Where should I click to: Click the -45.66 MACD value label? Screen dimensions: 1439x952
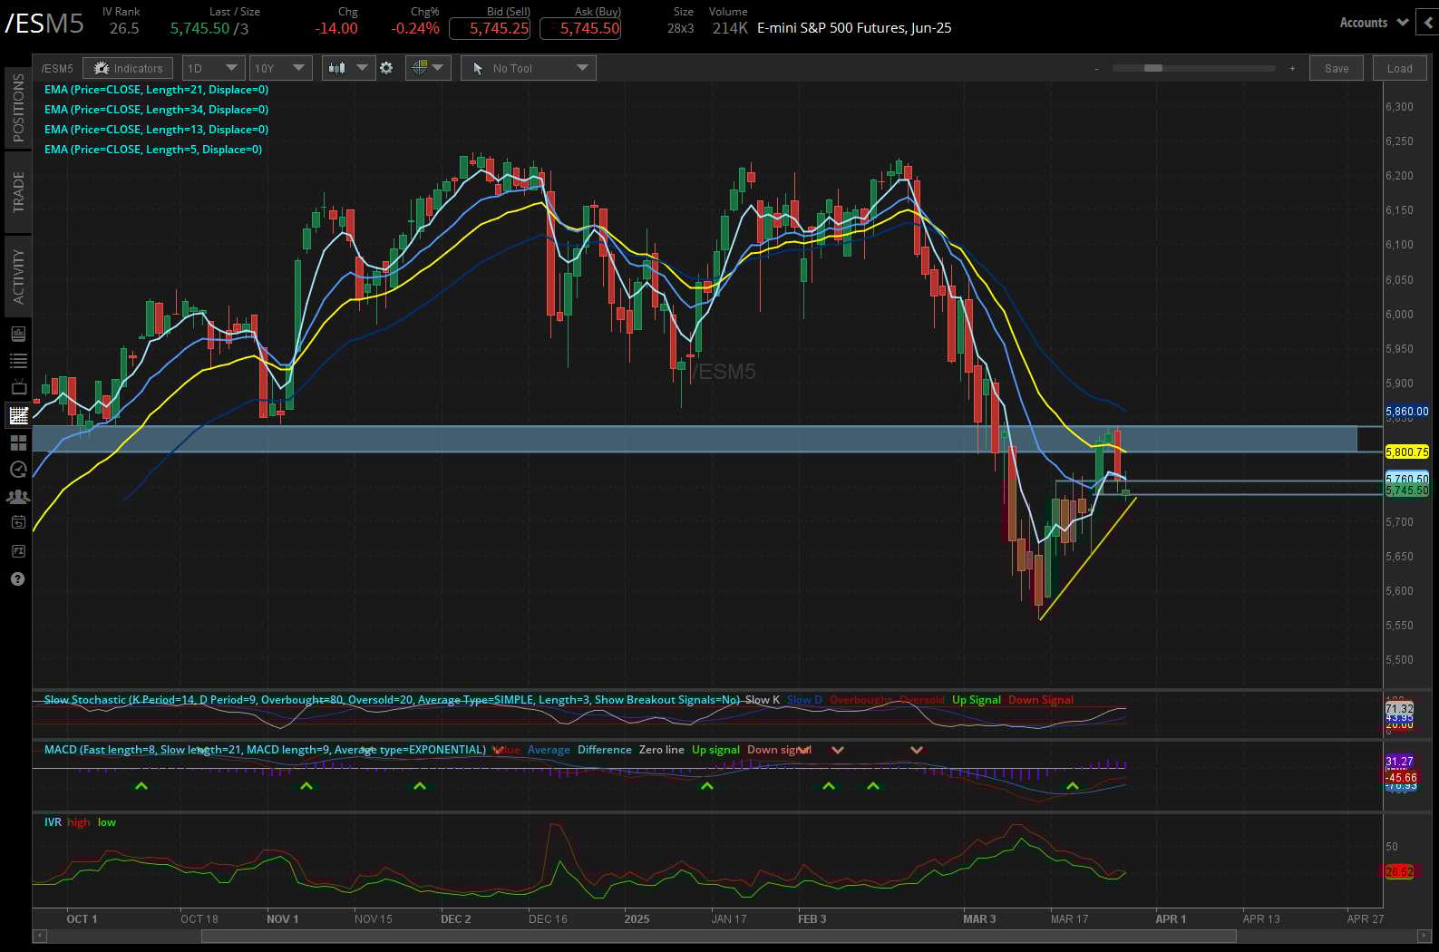[1401, 777]
